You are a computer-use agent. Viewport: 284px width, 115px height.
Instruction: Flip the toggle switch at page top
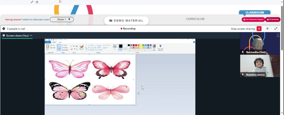[59, 2]
